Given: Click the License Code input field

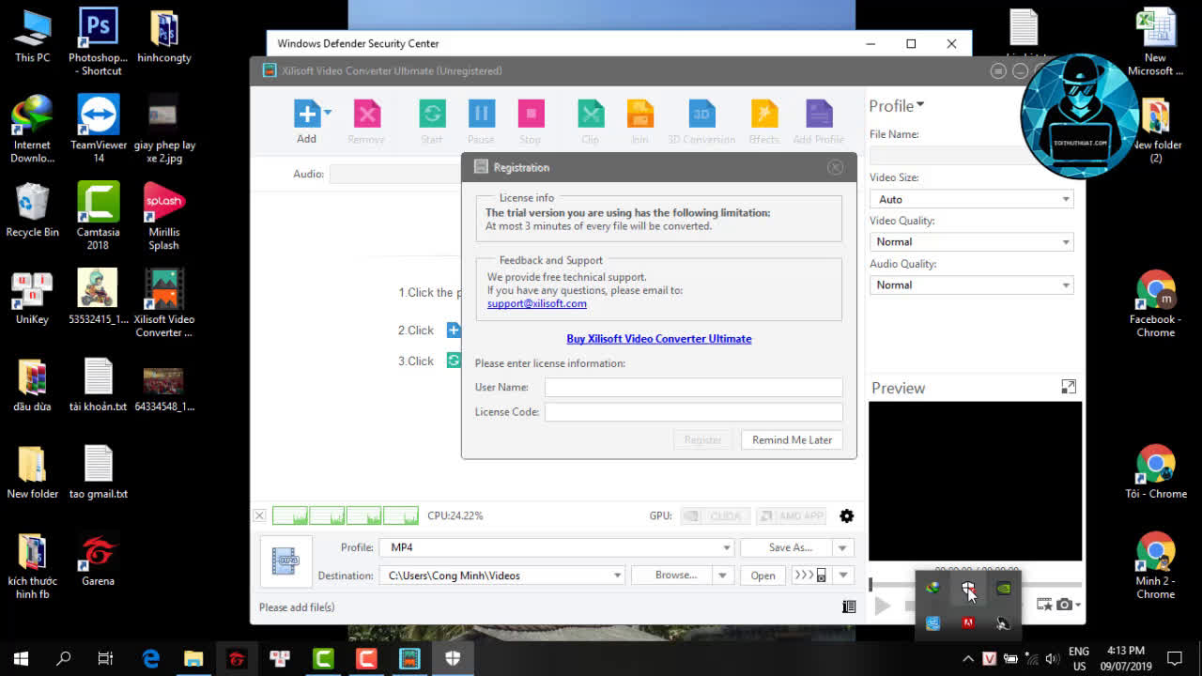Looking at the screenshot, I should pos(694,412).
